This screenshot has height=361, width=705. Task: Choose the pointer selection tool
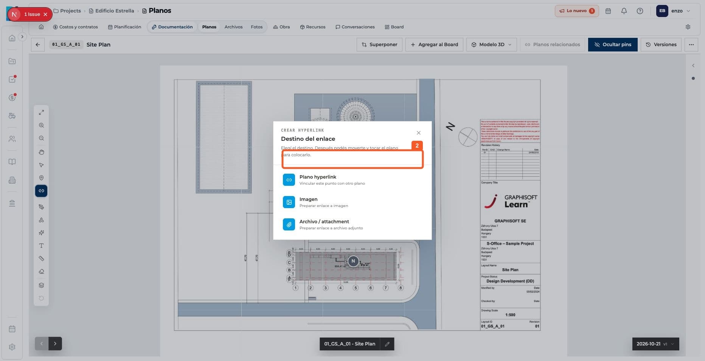pos(41,165)
